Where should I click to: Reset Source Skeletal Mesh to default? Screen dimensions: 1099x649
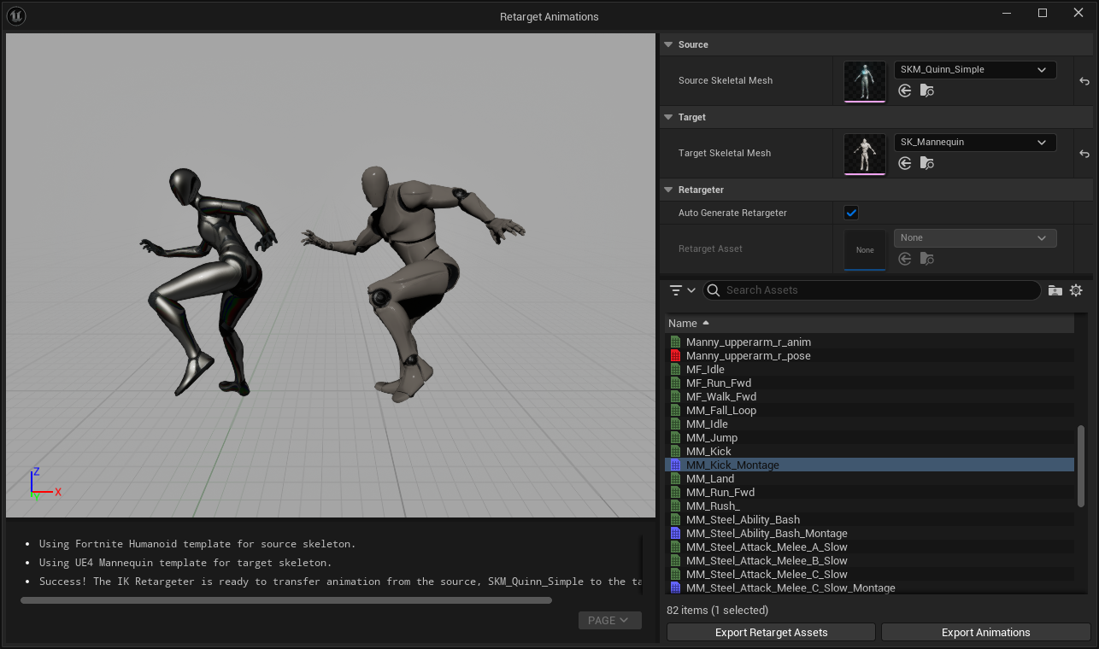click(1084, 81)
